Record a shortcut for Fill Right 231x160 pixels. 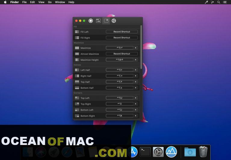pyautogui.click(x=122, y=38)
